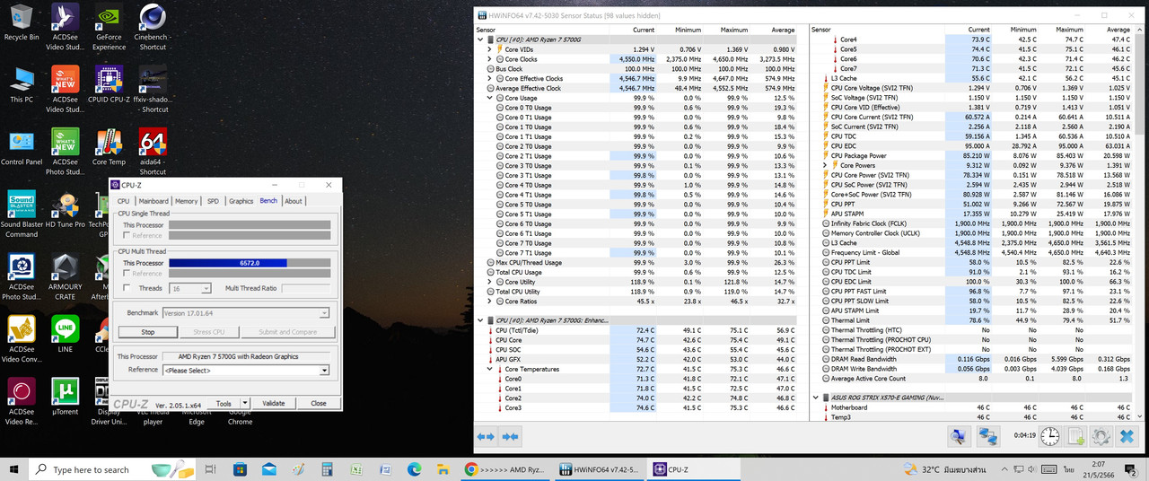
Task: Launch CPUID CPU-Z desktop shortcut
Action: (x=109, y=85)
